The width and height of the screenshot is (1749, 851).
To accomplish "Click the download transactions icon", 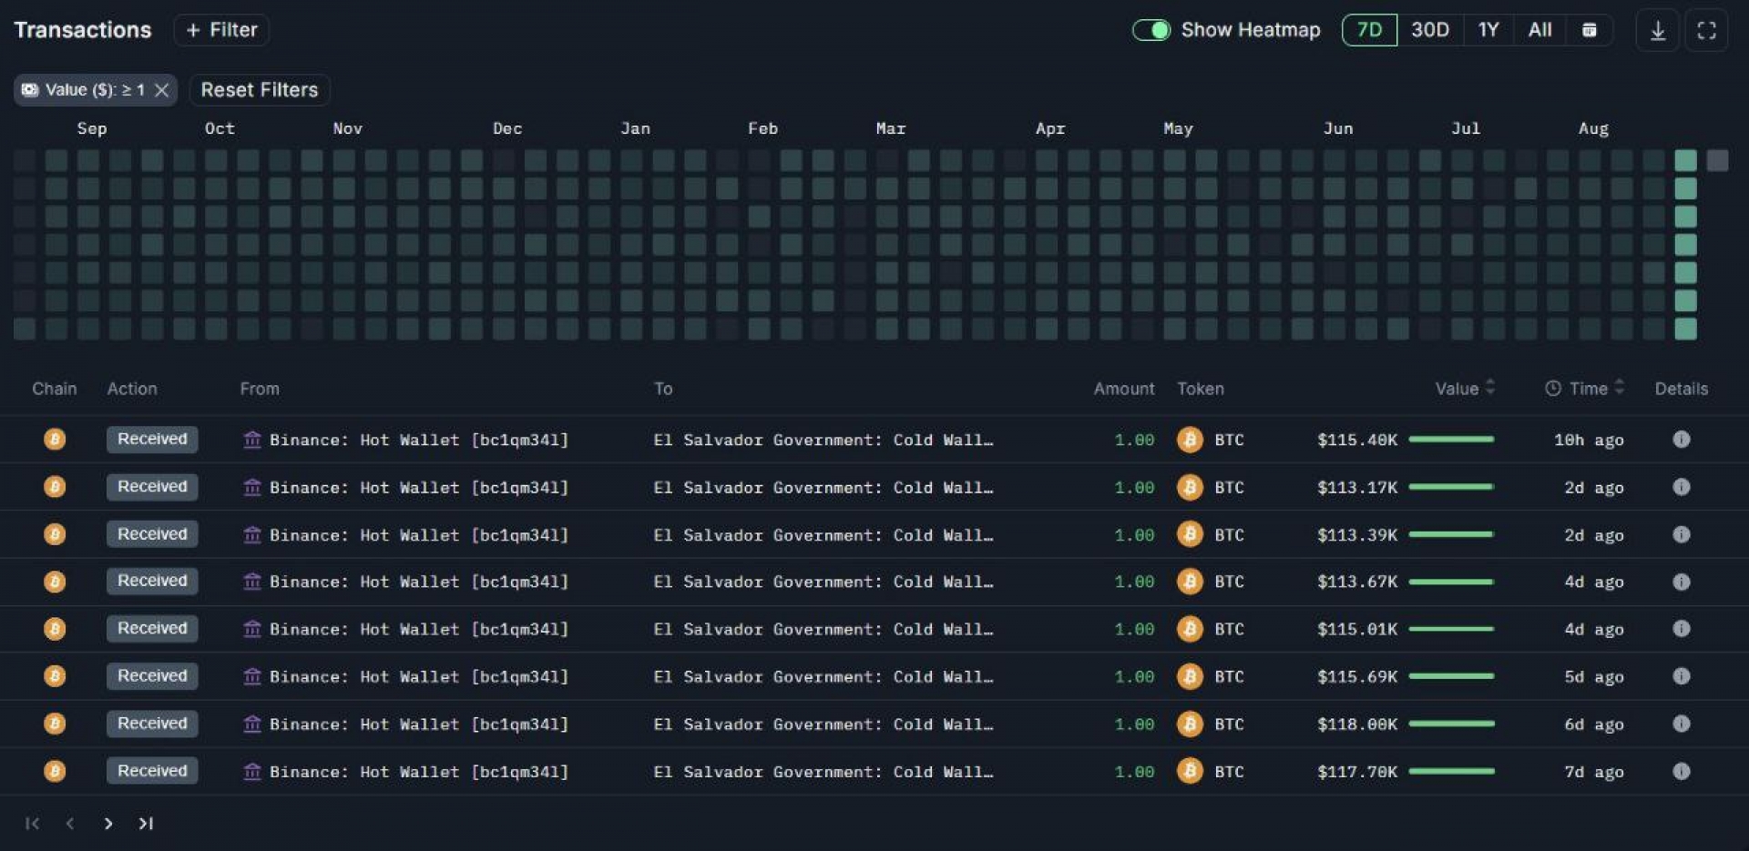I will 1657,31.
